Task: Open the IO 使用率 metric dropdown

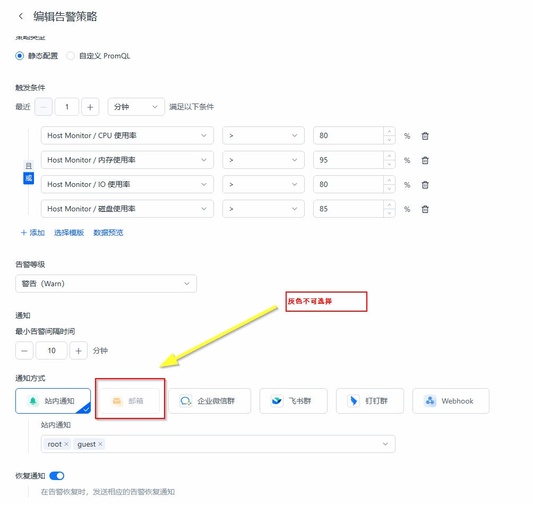Action: pos(127,184)
